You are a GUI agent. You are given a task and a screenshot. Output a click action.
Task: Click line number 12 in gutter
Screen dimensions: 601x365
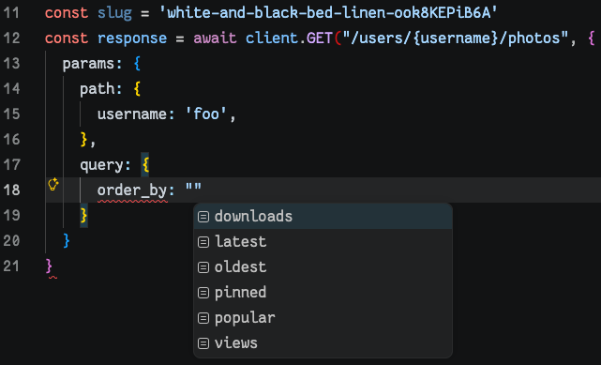click(11, 38)
